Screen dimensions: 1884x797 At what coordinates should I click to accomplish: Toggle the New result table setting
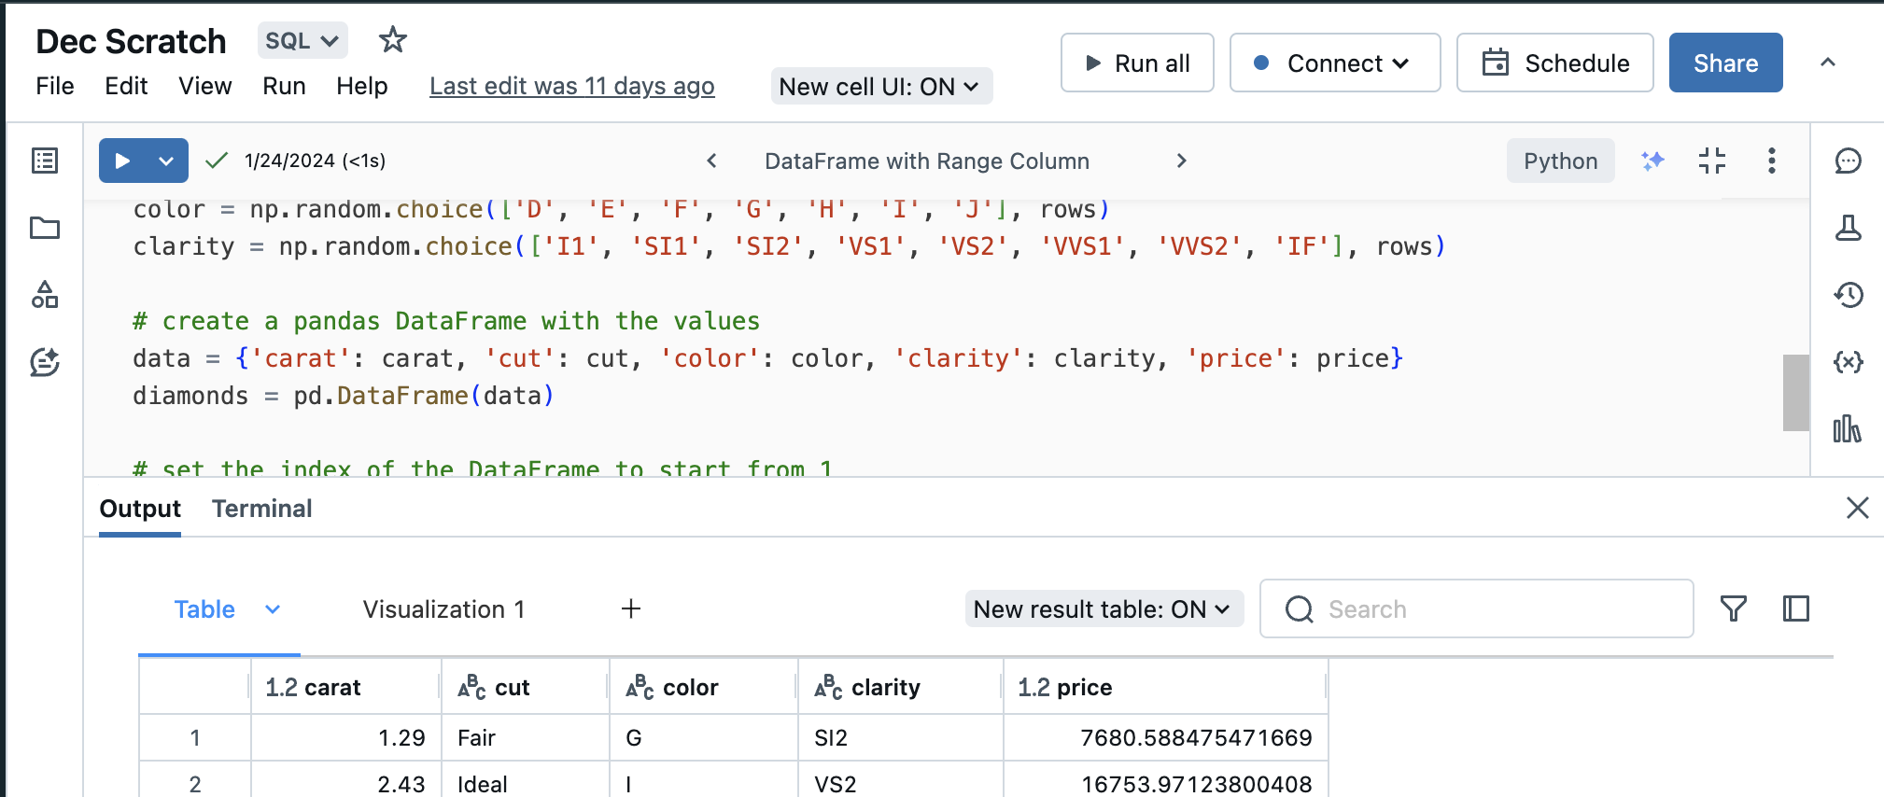point(1104,608)
